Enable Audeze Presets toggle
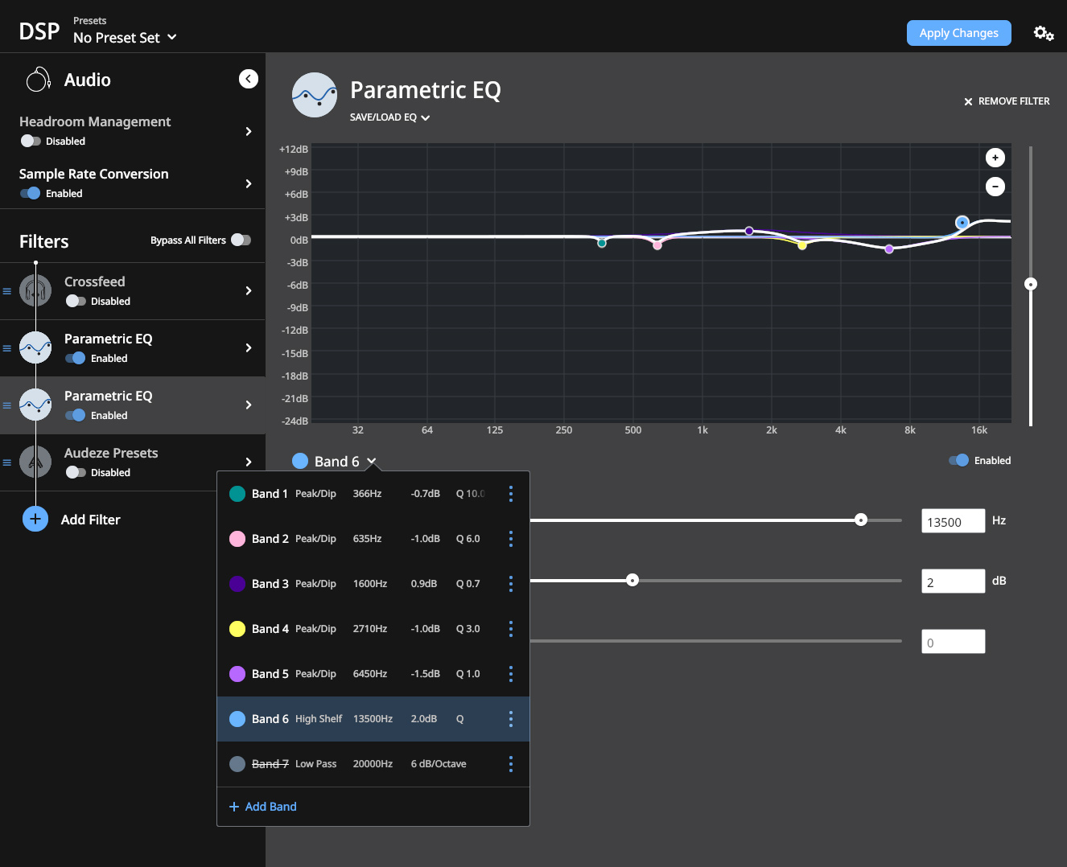This screenshot has height=867, width=1067. [x=76, y=472]
